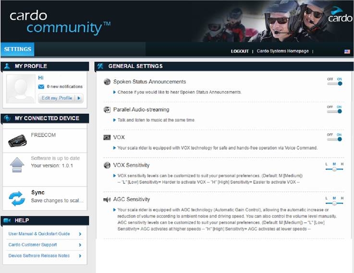Select the SETTINGS tab
Viewport: 354px width, 273px height.
click(17, 49)
